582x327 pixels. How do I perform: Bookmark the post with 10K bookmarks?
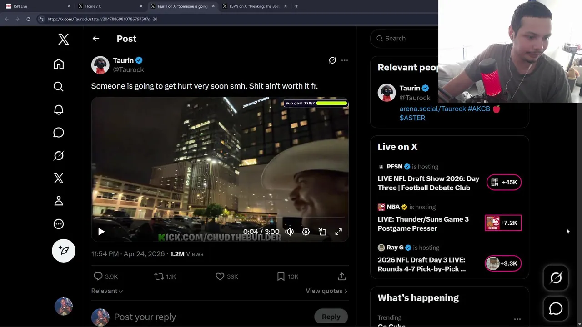(x=287, y=277)
